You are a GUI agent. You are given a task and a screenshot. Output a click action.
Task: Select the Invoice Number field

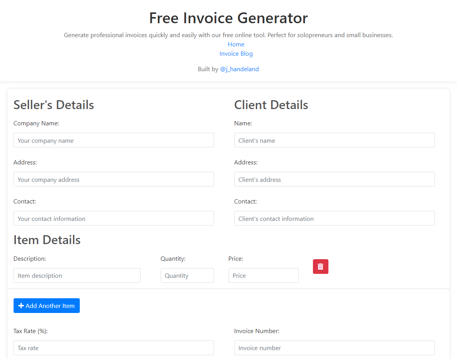(x=334, y=348)
